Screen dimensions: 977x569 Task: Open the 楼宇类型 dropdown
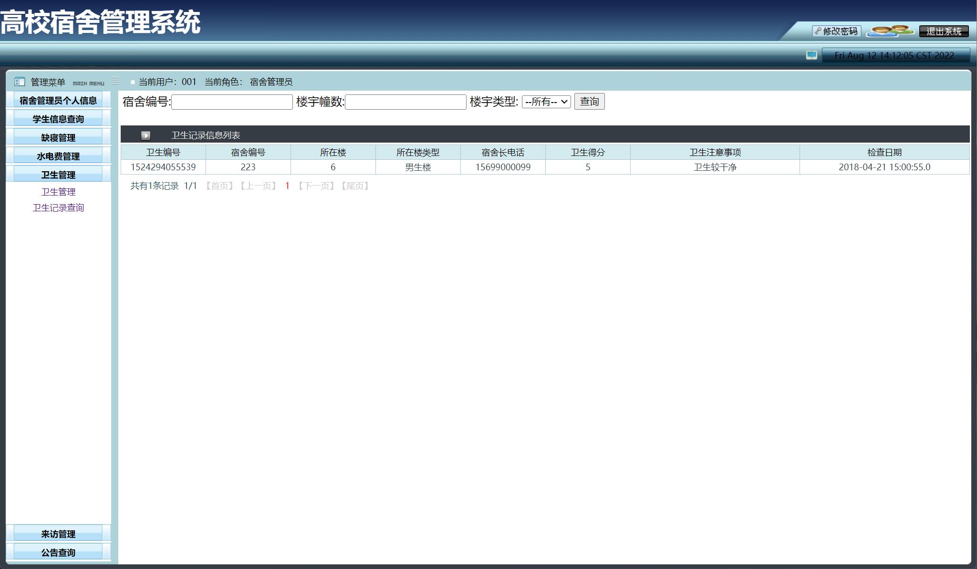[x=546, y=102]
